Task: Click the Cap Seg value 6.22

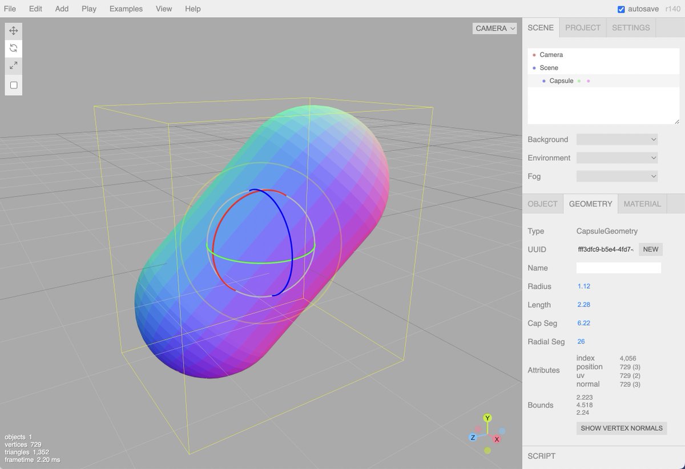Action: coord(583,323)
